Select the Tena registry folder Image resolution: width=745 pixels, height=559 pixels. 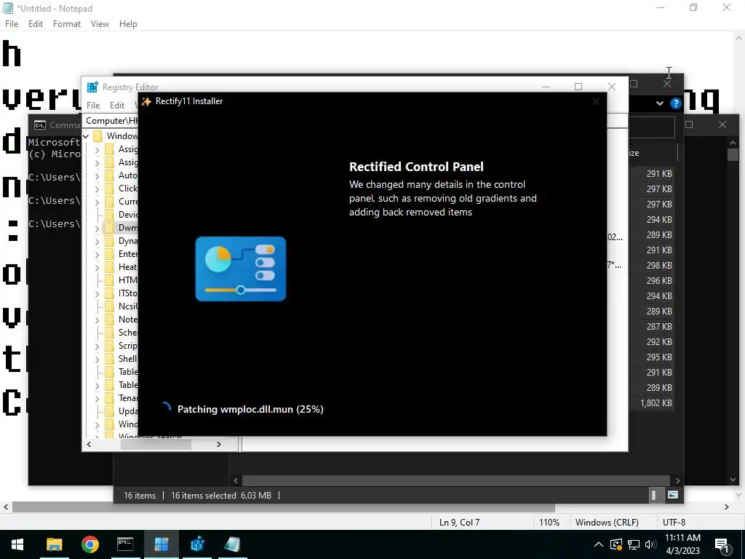[121, 398]
